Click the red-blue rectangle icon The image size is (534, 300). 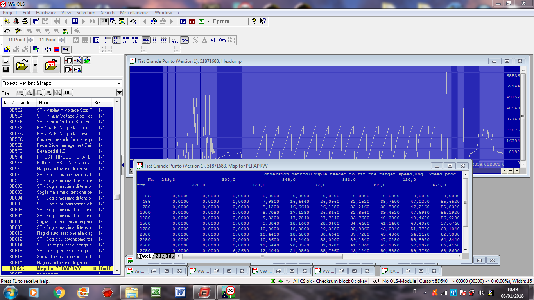pos(57,49)
